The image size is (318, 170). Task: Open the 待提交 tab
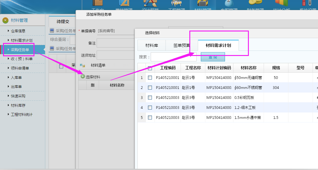[63, 21]
